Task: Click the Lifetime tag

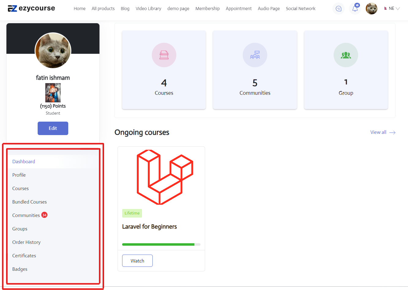Action: coord(132,213)
